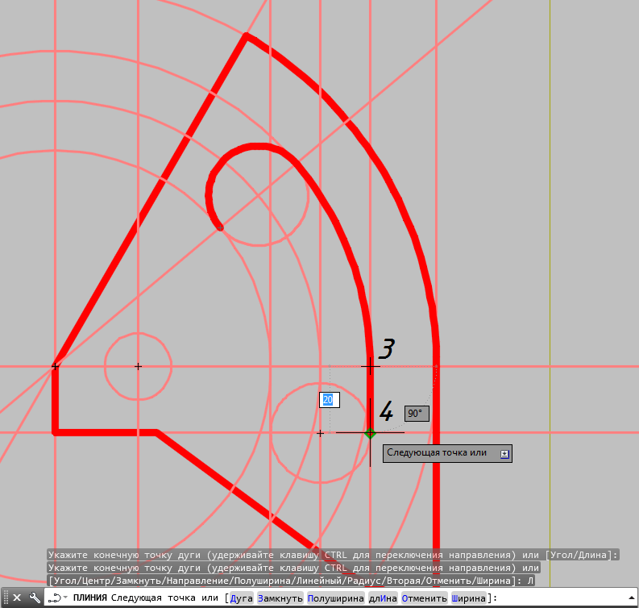
Task: Expand recent commands list beside polyline icon
Action: click(65, 598)
